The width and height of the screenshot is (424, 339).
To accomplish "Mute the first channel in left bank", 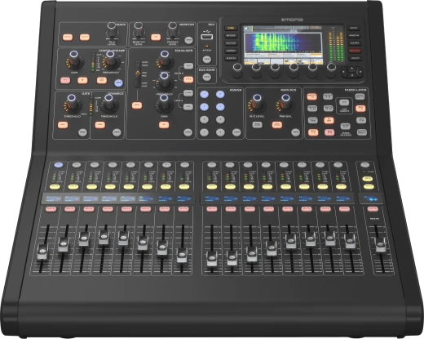I will point(51,209).
